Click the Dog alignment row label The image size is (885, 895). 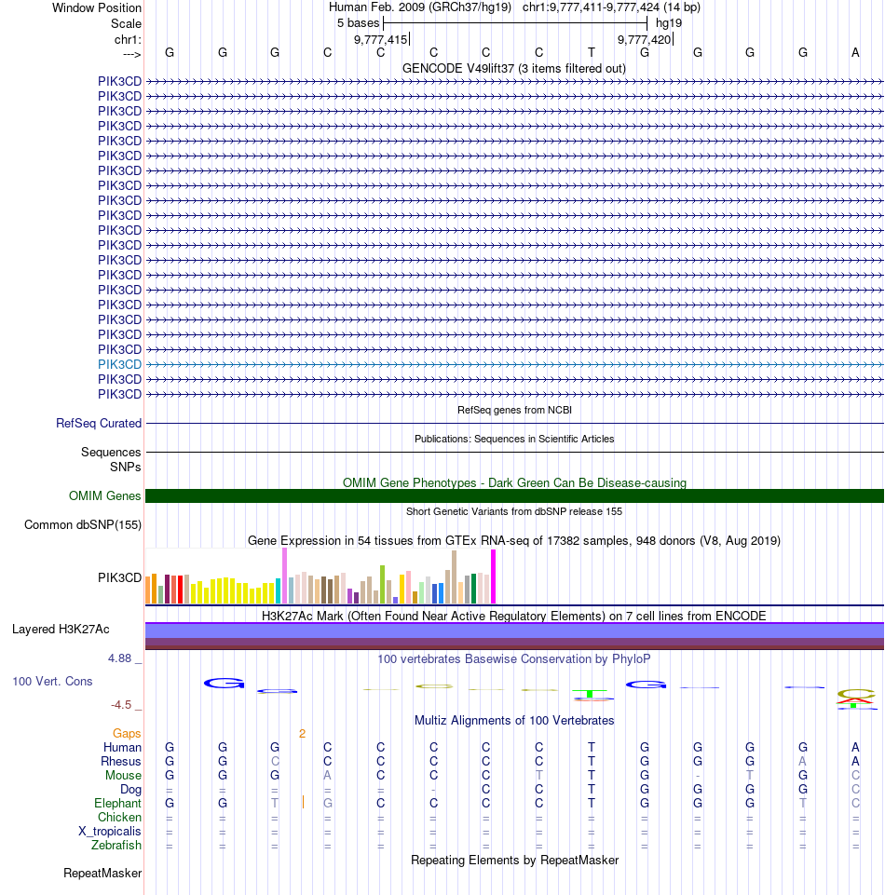[130, 790]
